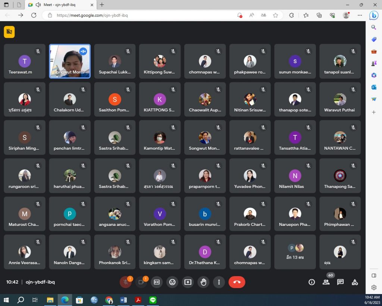Click notifications blocked bell icon

240,15
